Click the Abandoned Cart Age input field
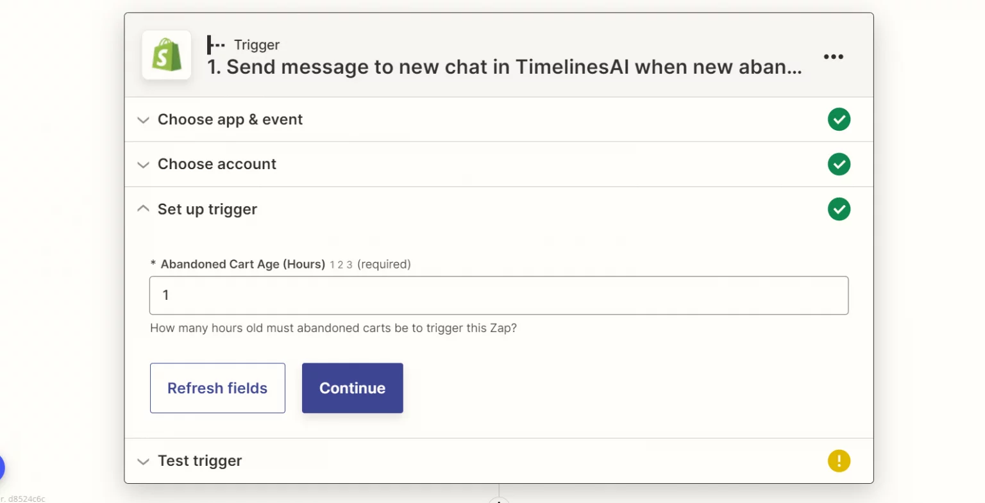985x503 pixels. pos(499,295)
